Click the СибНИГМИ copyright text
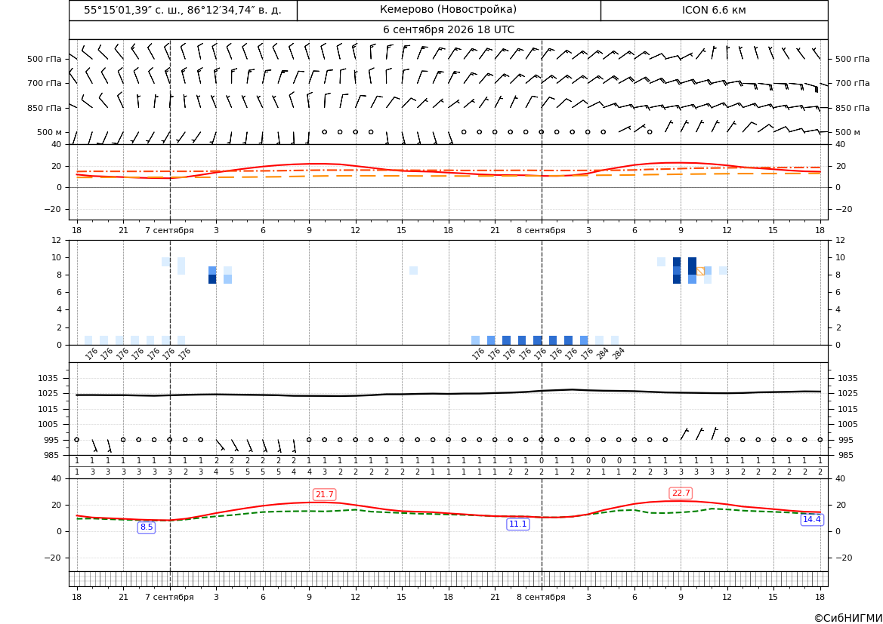Viewport: 883px width, 624px height. (x=848, y=618)
